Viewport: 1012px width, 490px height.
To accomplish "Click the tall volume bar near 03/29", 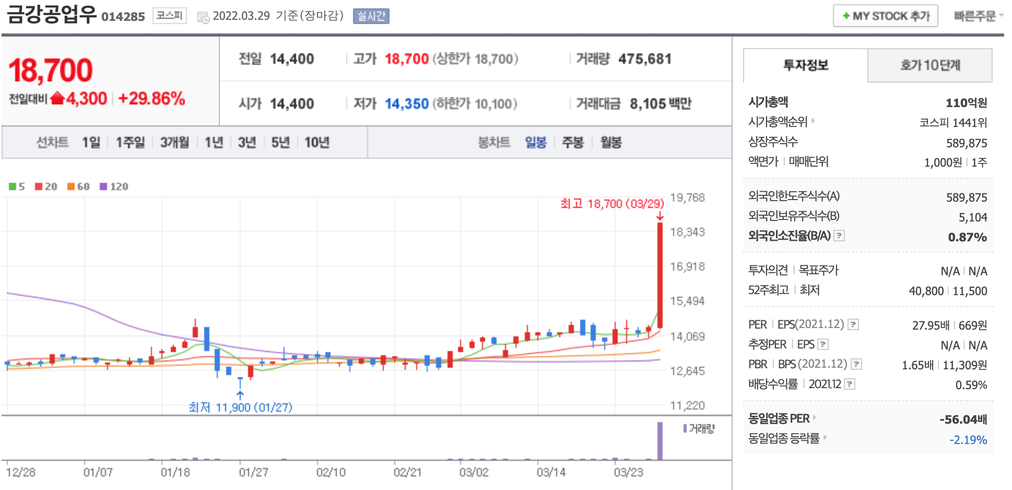I will [x=660, y=441].
